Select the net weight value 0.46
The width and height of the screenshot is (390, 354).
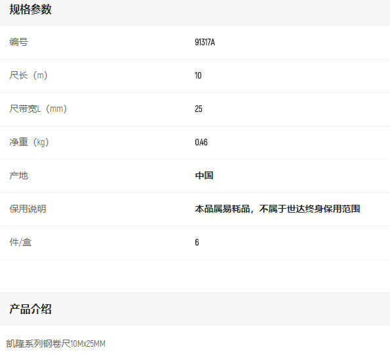201,142
